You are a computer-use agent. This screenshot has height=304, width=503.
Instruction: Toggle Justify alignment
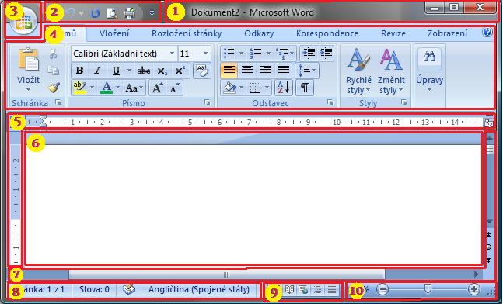[x=284, y=71]
